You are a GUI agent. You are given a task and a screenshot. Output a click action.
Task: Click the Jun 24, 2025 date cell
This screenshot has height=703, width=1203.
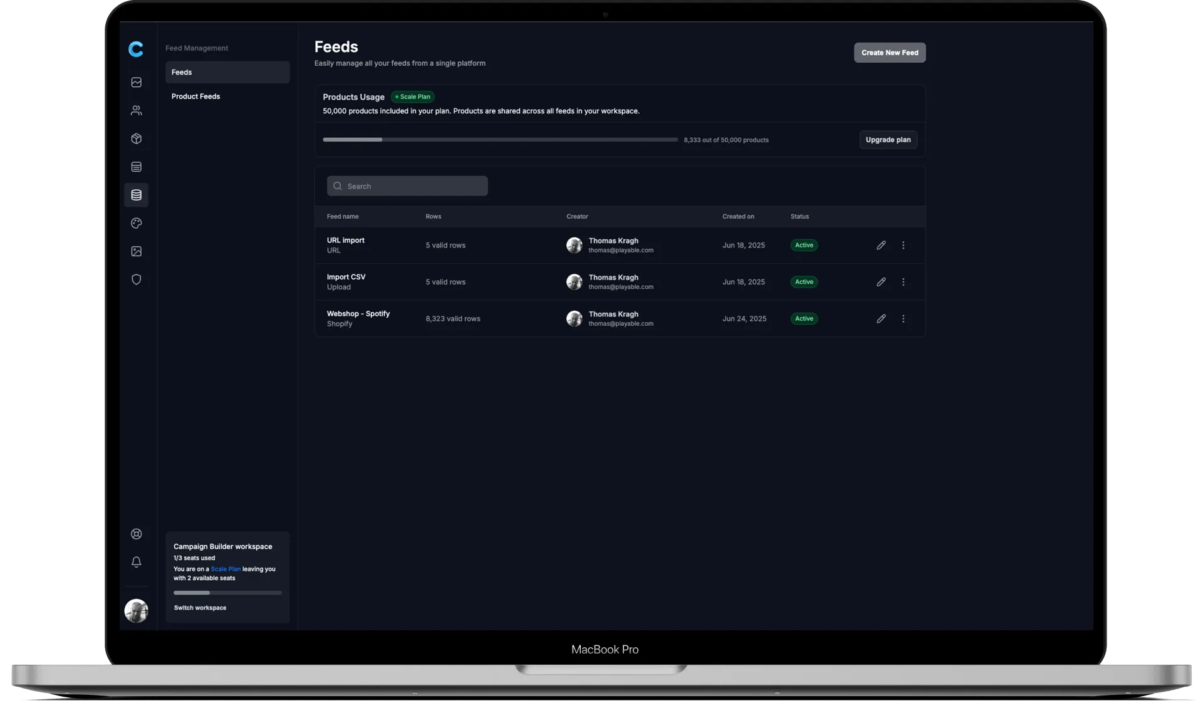click(744, 318)
